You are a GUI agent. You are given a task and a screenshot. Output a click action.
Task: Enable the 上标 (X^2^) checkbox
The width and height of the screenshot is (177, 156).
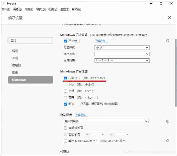65,91
